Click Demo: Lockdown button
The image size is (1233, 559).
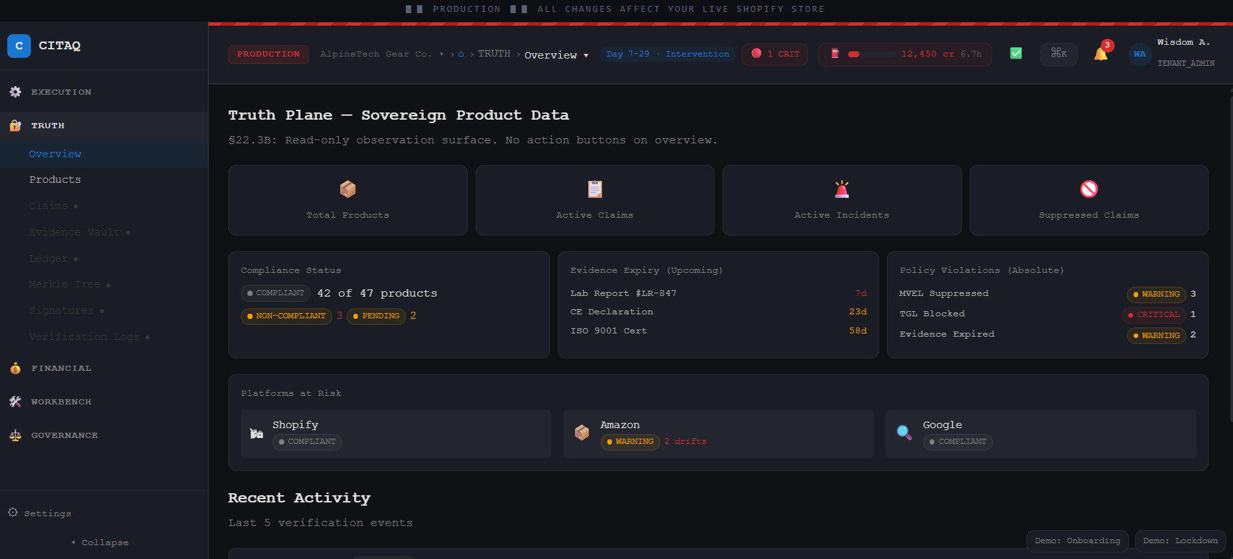(1180, 541)
